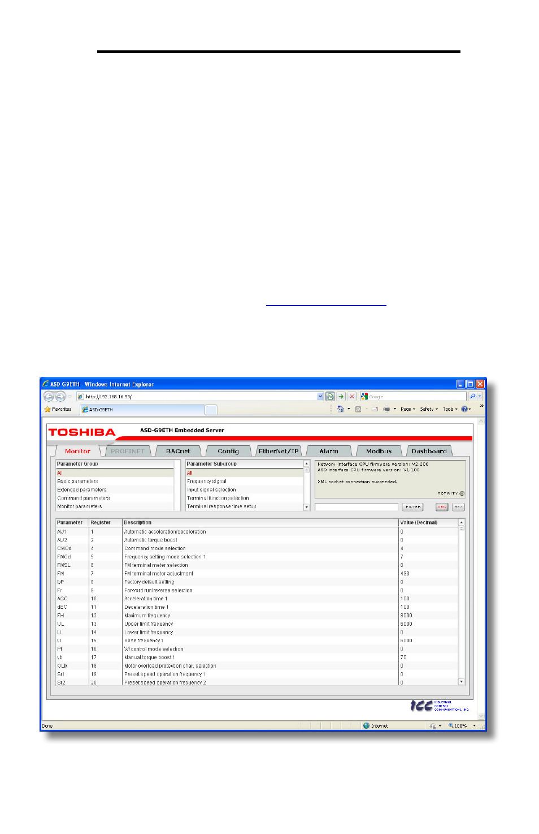Click the filter text input field

[x=357, y=507]
